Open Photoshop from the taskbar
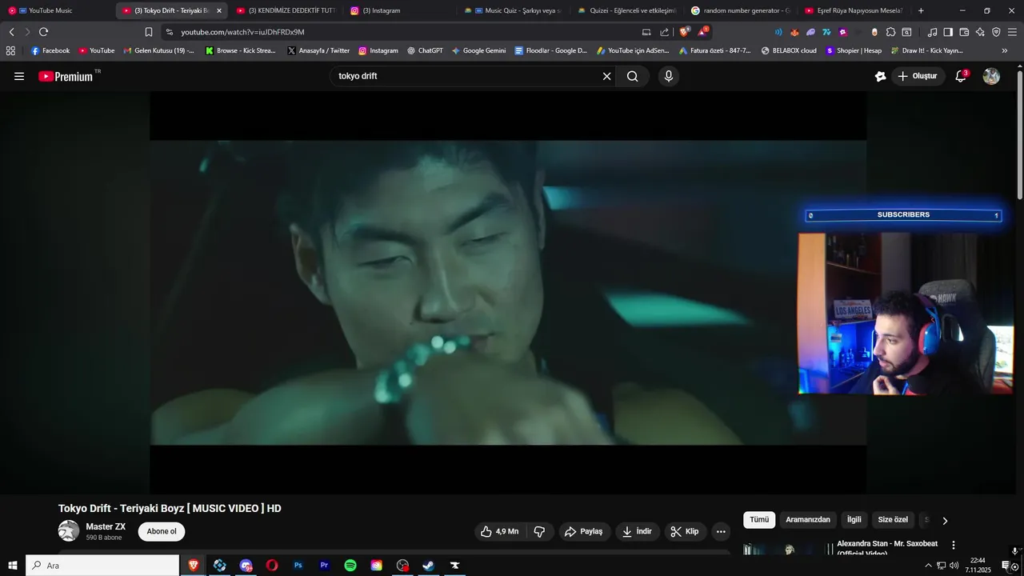Image resolution: width=1024 pixels, height=576 pixels. [x=298, y=566]
